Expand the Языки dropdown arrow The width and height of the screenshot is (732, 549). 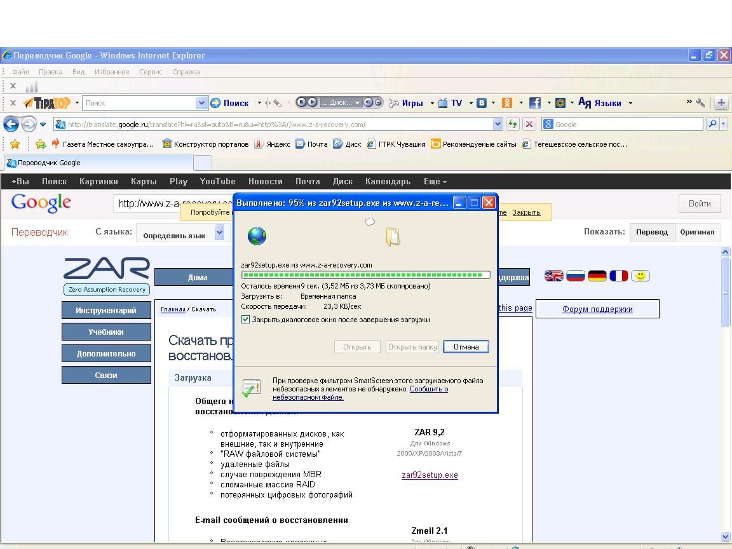tap(630, 103)
